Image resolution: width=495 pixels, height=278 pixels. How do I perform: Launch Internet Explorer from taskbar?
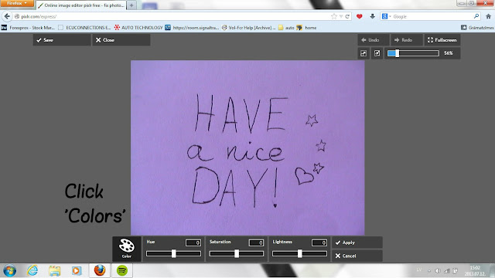coord(32,270)
